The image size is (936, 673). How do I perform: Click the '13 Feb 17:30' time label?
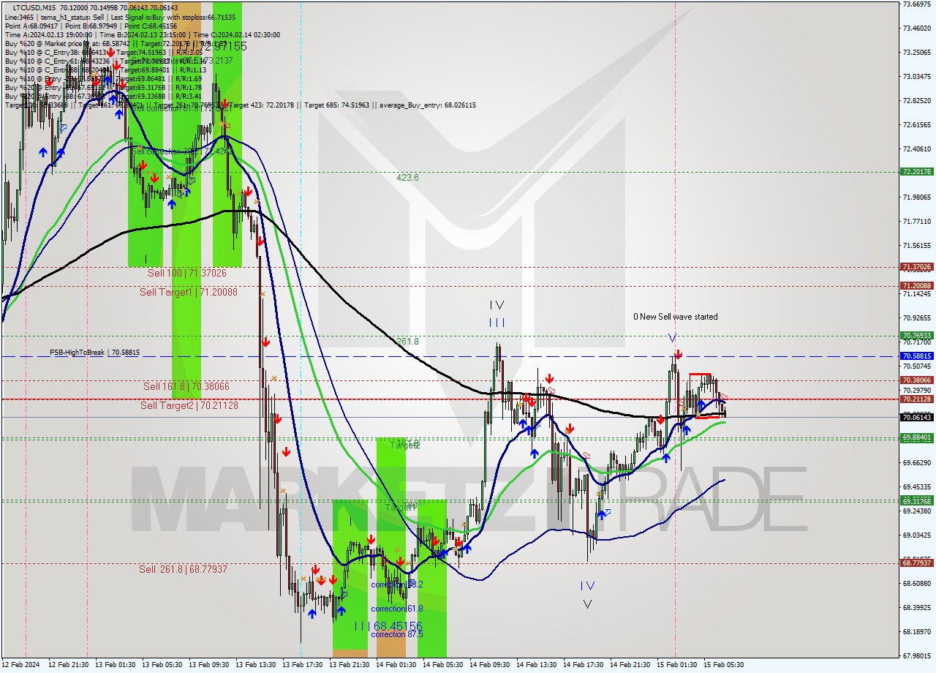click(303, 665)
